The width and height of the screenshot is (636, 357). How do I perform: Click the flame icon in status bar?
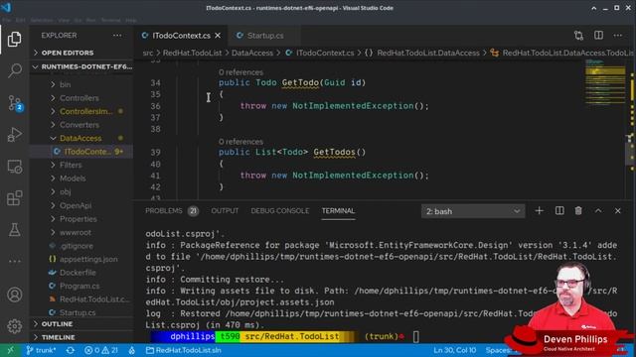[x=132, y=350]
